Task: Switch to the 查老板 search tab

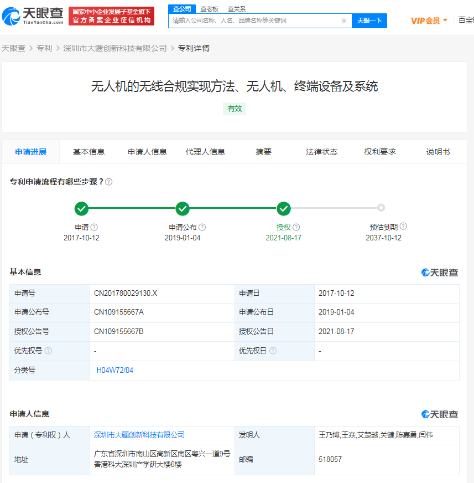Action: point(209,9)
